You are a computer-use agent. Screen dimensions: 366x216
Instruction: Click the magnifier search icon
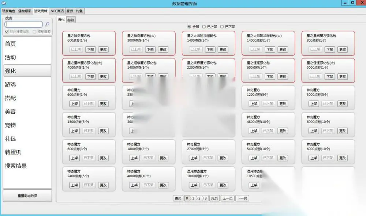tap(47, 24)
